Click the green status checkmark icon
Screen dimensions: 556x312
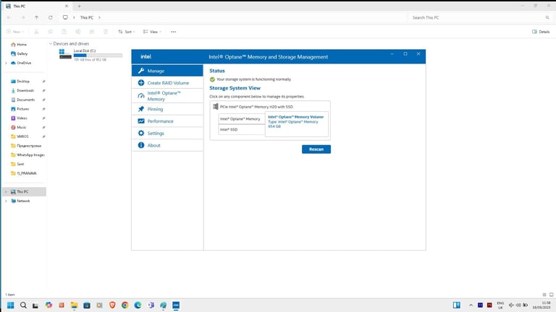(x=212, y=79)
